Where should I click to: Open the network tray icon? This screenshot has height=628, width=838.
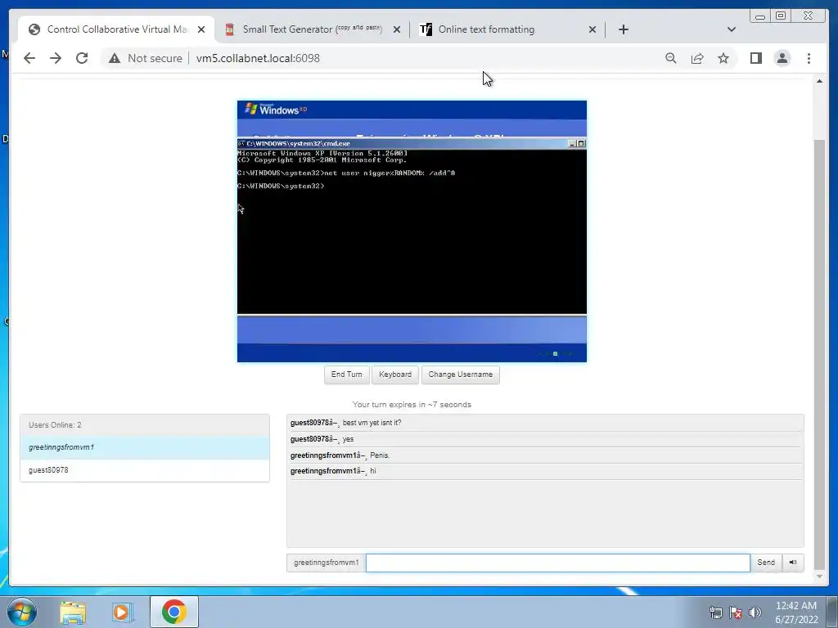[x=715, y=612]
